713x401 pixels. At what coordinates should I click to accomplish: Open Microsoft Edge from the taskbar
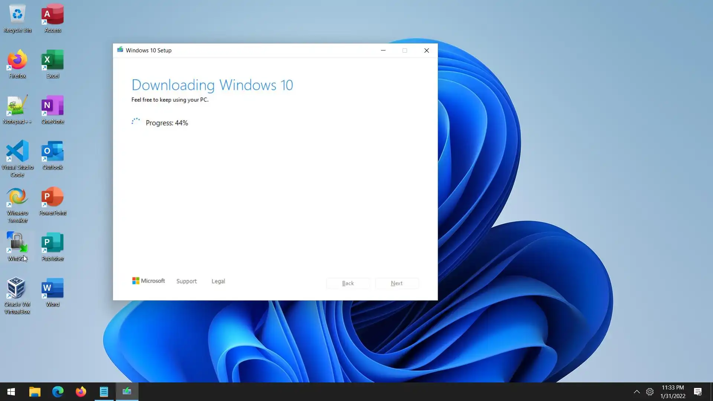58,392
